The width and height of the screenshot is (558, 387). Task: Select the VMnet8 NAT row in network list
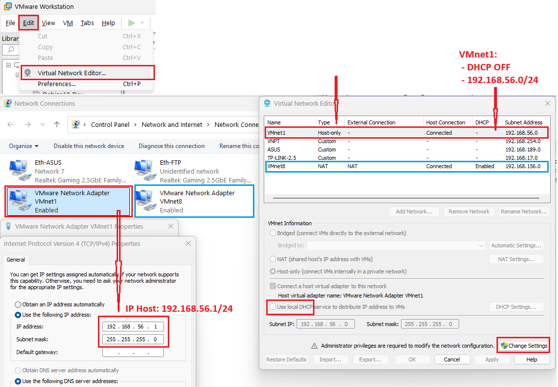point(407,166)
